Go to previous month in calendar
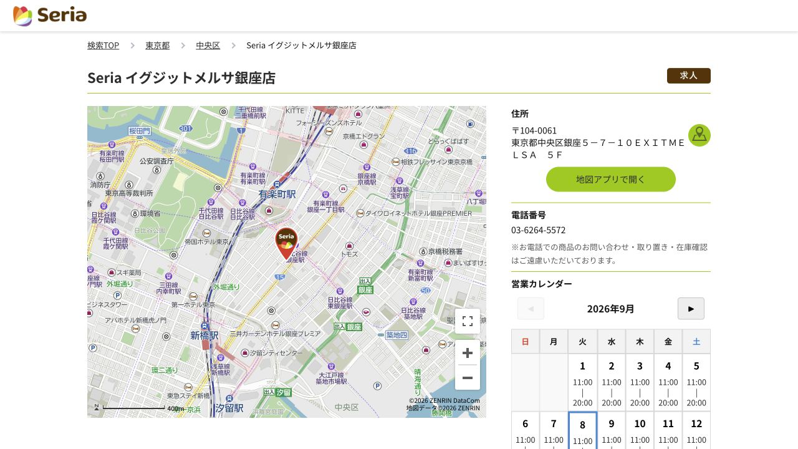This screenshot has height=449, width=798. (531, 309)
